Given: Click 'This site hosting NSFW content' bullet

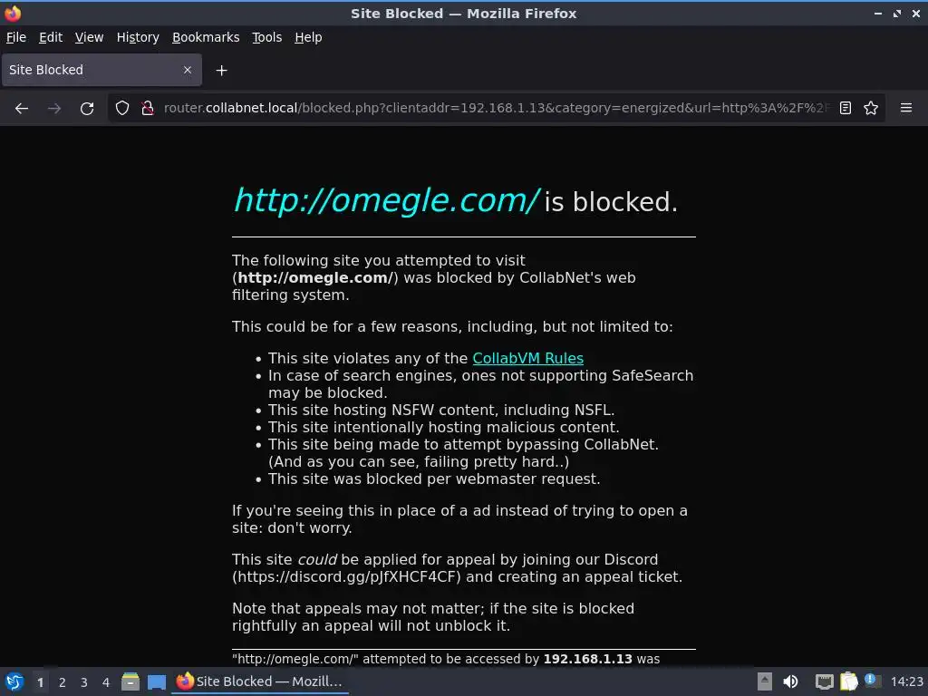Looking at the screenshot, I should pos(441,411).
